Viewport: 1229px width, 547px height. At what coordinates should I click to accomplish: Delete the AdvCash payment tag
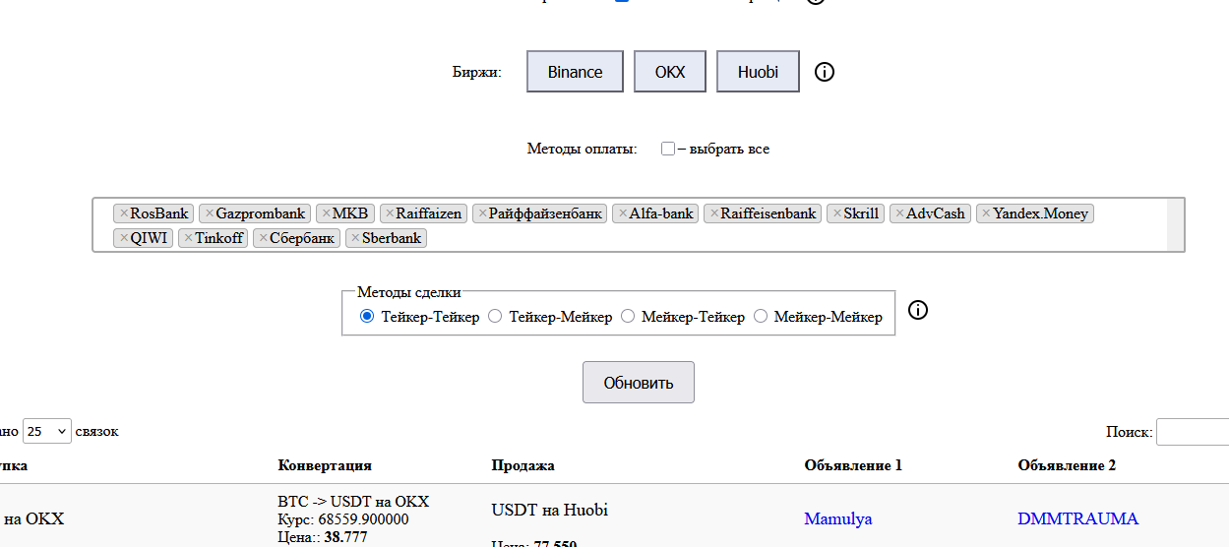[899, 213]
